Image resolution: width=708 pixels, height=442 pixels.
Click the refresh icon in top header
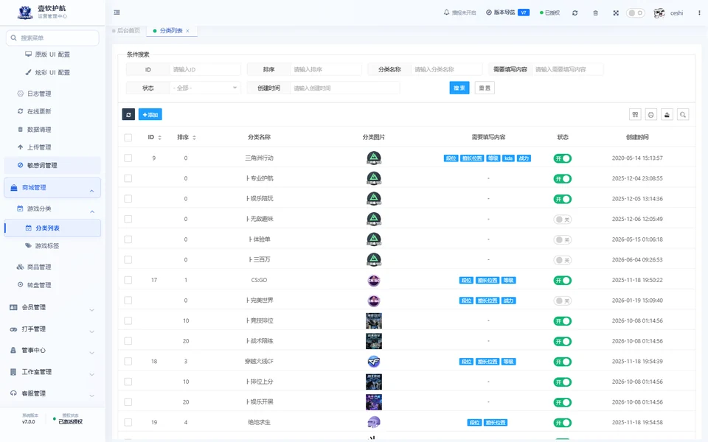pos(575,13)
